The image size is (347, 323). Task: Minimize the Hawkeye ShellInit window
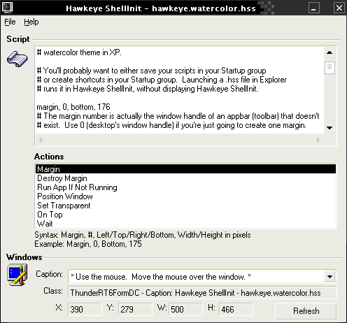click(x=314, y=8)
